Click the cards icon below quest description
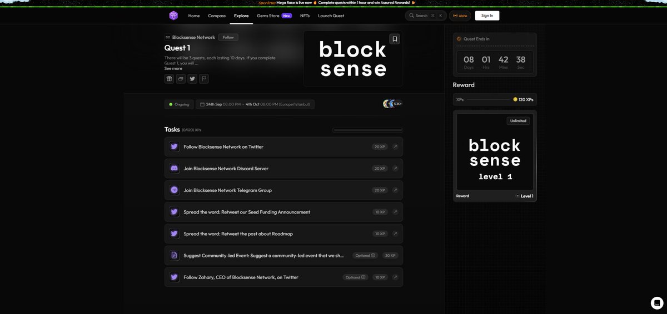This screenshot has width=667, height=314. point(181,79)
